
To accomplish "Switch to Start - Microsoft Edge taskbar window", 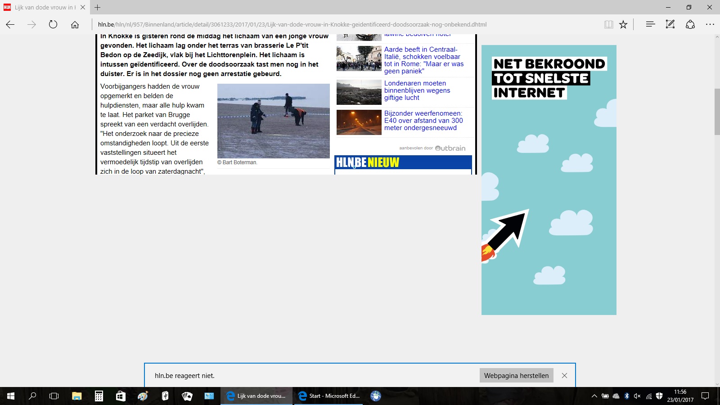I will 328,396.
